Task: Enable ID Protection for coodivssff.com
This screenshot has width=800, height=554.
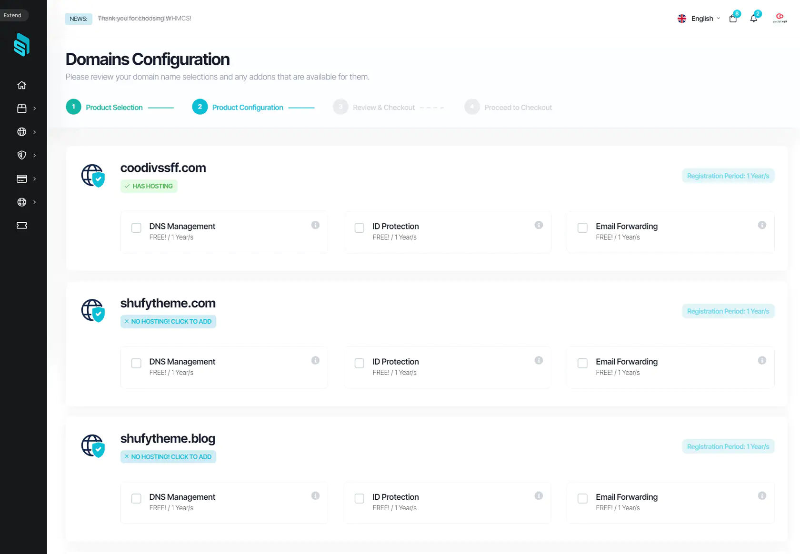Action: pyautogui.click(x=360, y=228)
